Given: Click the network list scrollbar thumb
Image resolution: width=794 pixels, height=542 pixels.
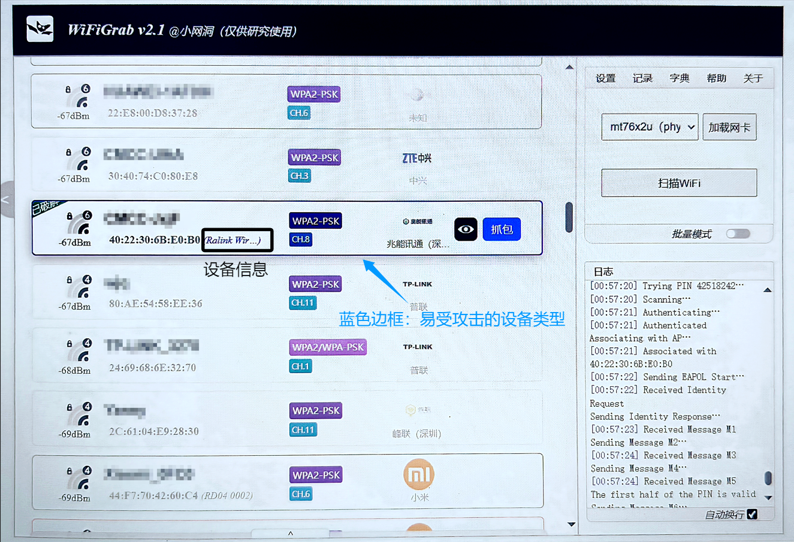Looking at the screenshot, I should (569, 217).
